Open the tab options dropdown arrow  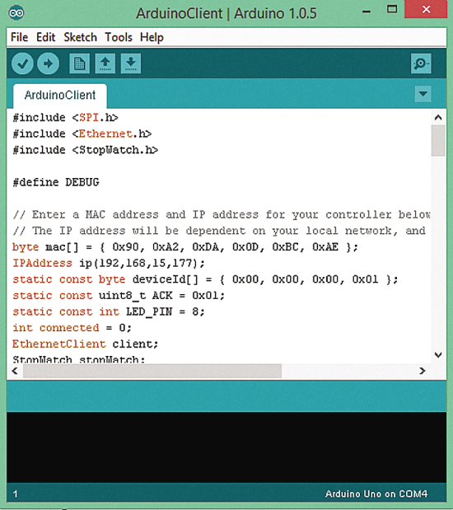(423, 94)
